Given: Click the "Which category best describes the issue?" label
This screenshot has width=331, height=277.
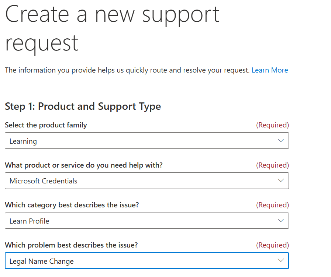Looking at the screenshot, I should point(72,205).
